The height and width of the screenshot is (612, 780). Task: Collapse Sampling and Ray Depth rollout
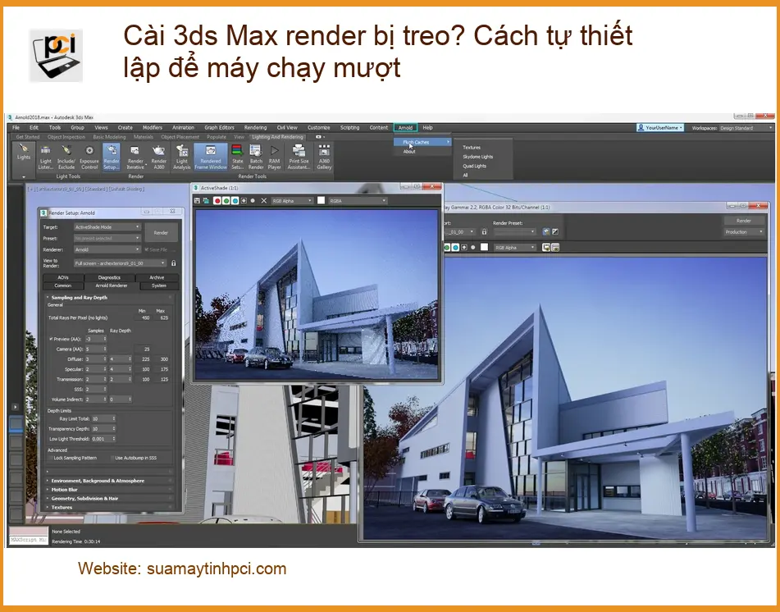[x=109, y=297]
